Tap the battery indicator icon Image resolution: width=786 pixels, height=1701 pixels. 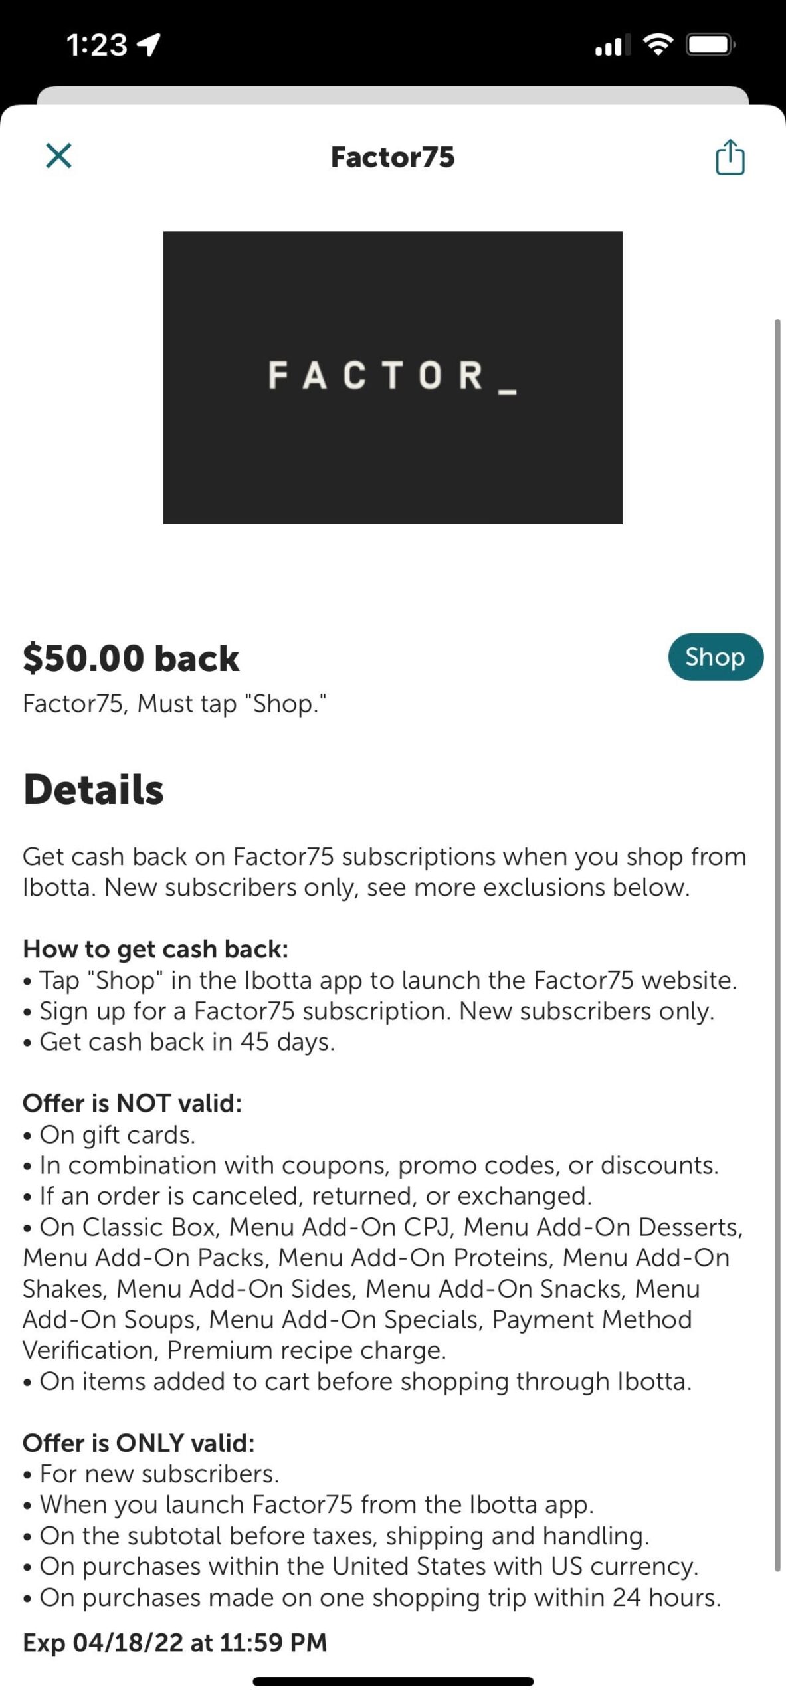pos(710,45)
